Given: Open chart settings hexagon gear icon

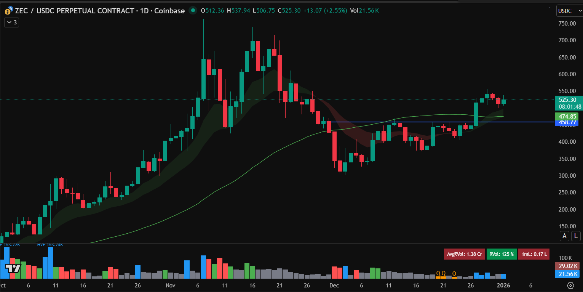Looking at the screenshot, I should pyautogui.click(x=570, y=285).
